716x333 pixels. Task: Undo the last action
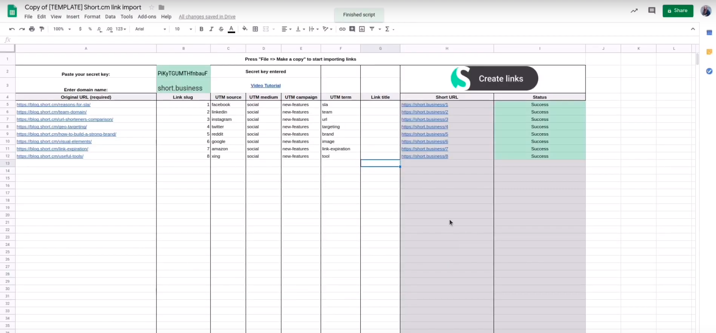click(12, 29)
